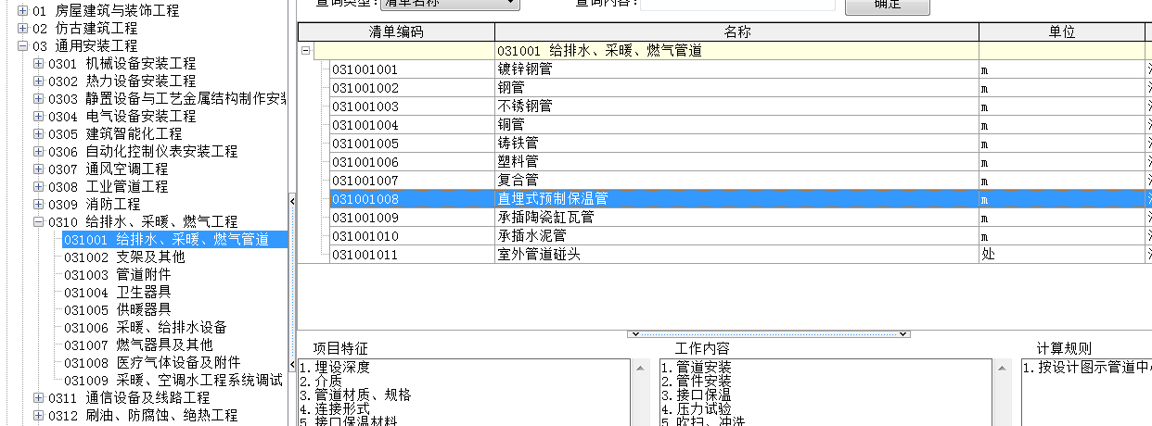Select tree item 031003 管道附件
The width and height of the screenshot is (1152, 426).
(118, 275)
